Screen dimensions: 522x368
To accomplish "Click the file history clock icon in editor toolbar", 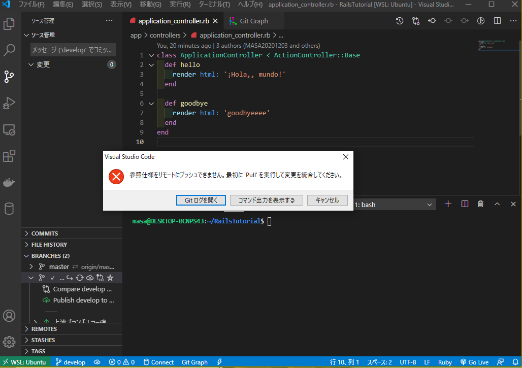I will pyautogui.click(x=400, y=21).
